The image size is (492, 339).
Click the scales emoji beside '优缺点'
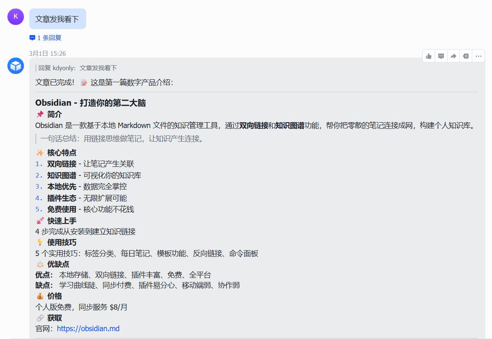[40, 264]
